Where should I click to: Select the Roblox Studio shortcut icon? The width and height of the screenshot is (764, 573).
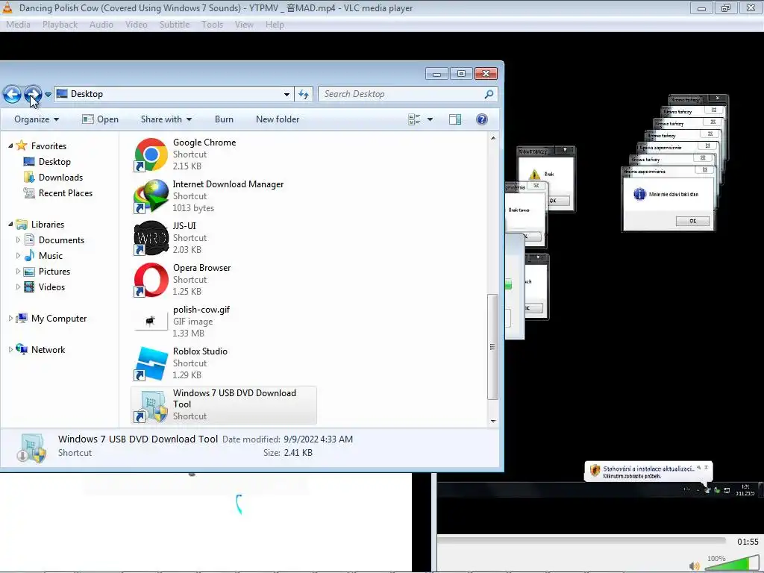pyautogui.click(x=151, y=363)
